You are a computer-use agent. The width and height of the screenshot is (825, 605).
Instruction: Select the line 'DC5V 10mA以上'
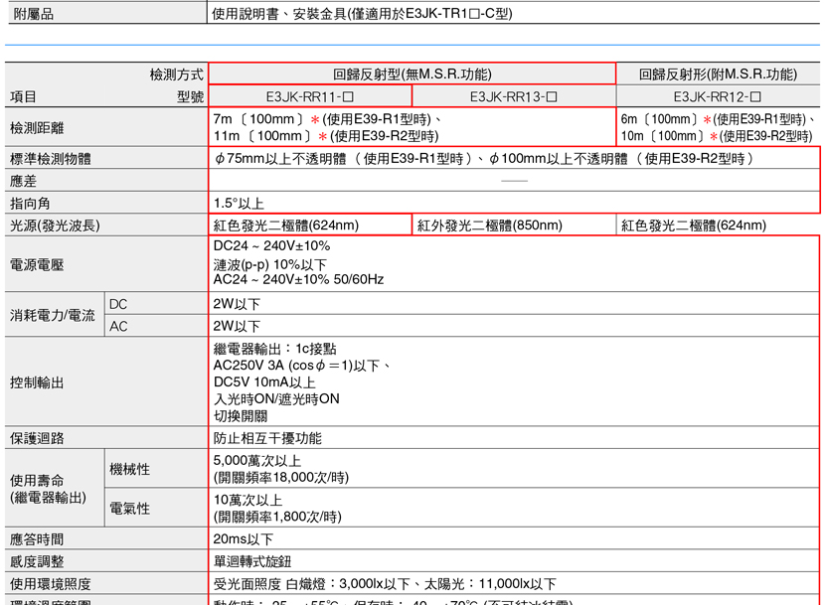click(264, 382)
